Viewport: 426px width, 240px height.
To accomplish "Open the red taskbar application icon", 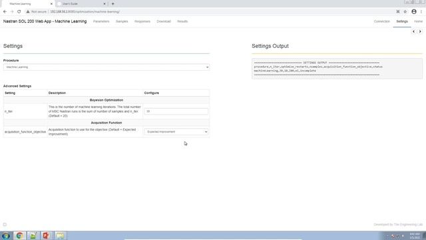I will tap(47, 235).
